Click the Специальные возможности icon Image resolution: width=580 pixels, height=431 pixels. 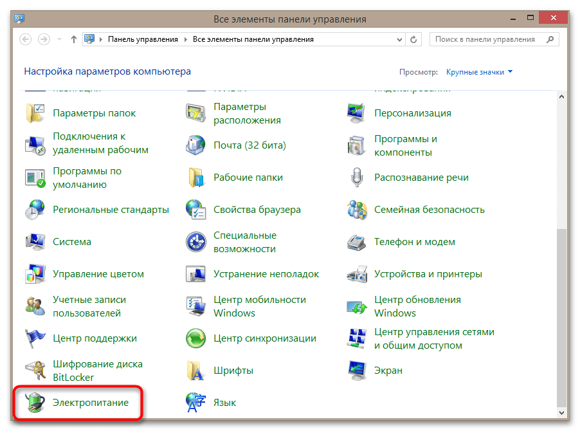point(195,242)
